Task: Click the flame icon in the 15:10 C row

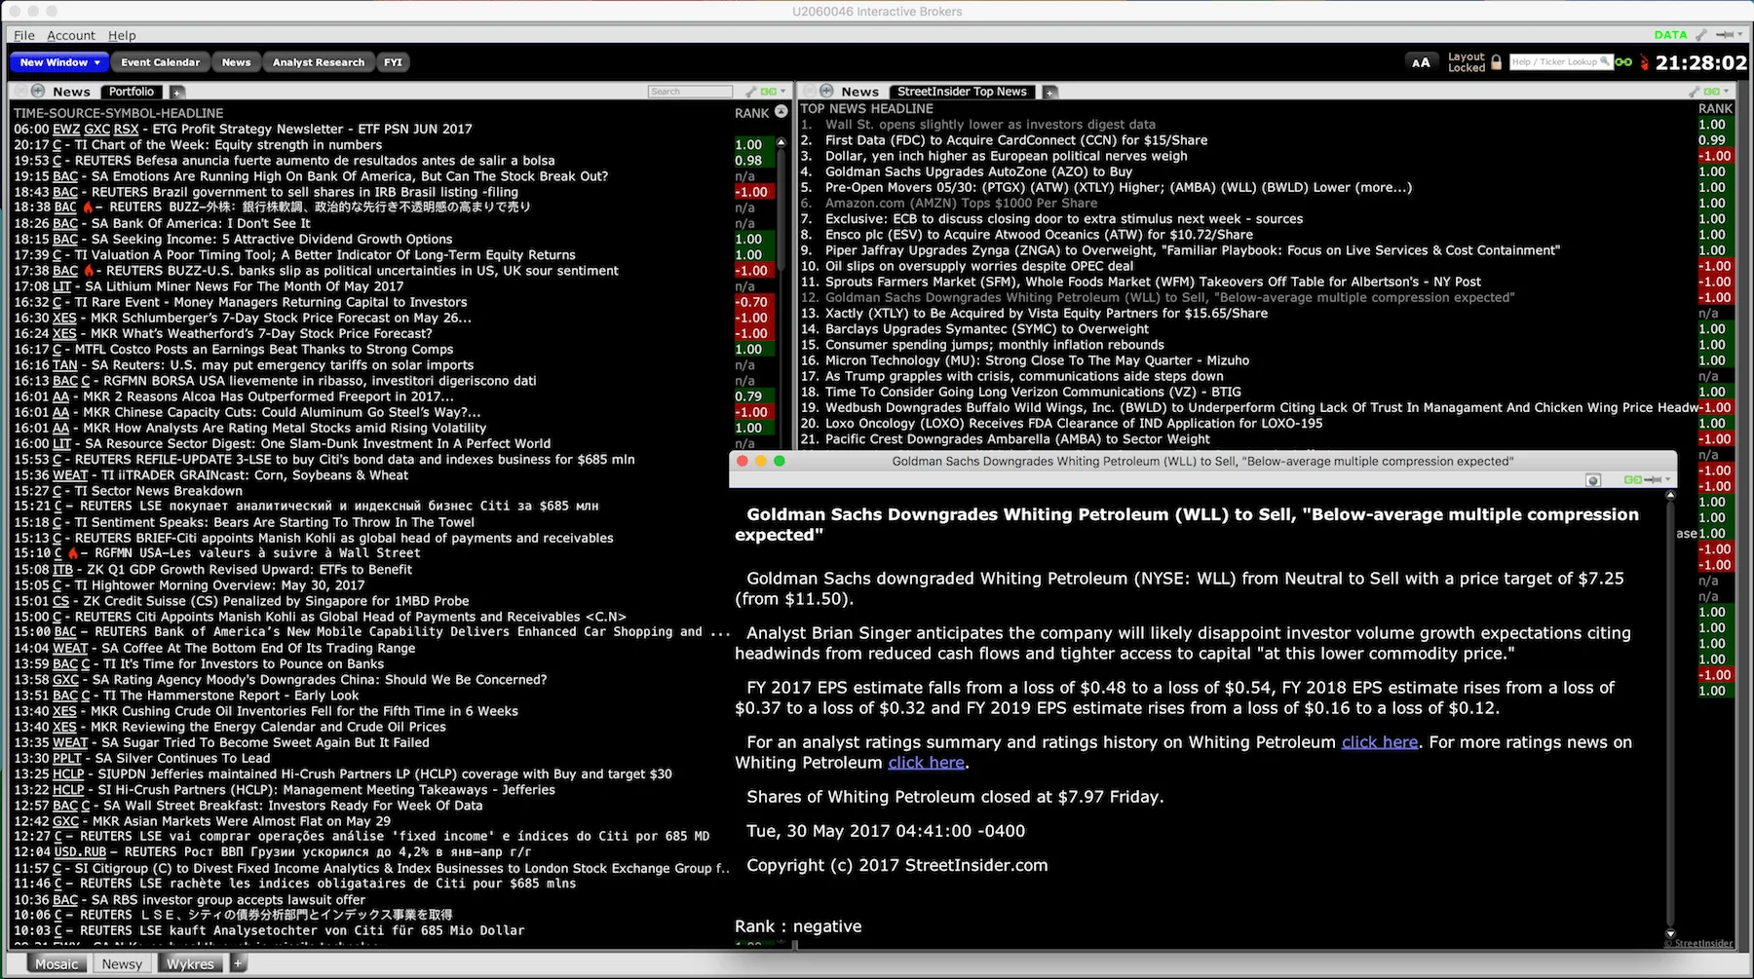Action: pyautogui.click(x=73, y=553)
